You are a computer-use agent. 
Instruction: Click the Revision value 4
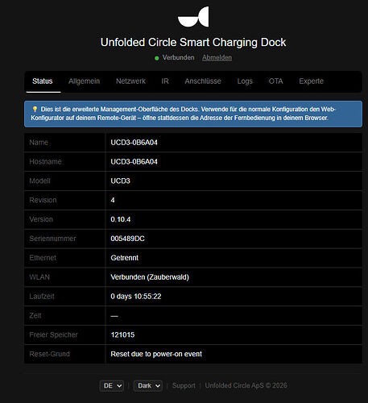[113, 200]
